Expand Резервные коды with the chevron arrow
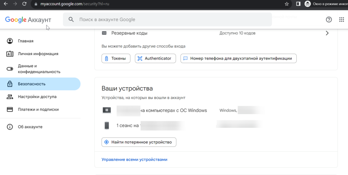 point(327,33)
